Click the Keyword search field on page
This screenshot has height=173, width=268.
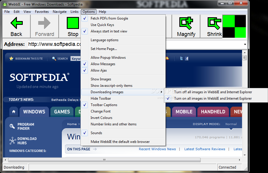(76, 58)
